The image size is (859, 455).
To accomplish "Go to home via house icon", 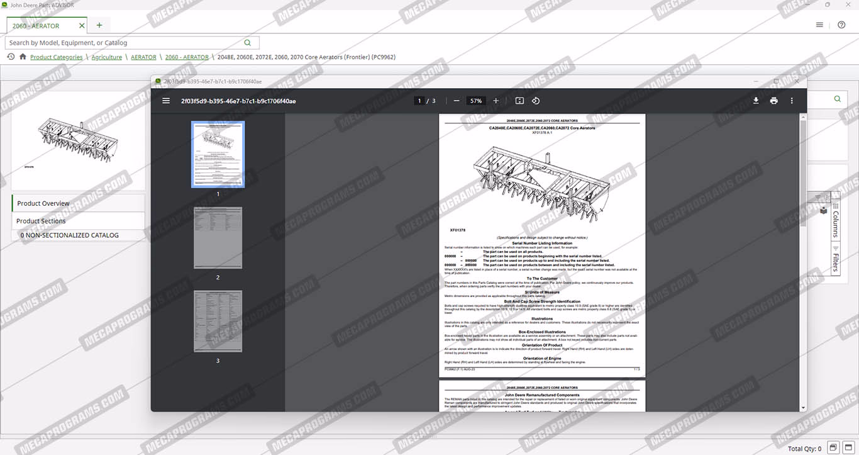I will (x=23, y=57).
